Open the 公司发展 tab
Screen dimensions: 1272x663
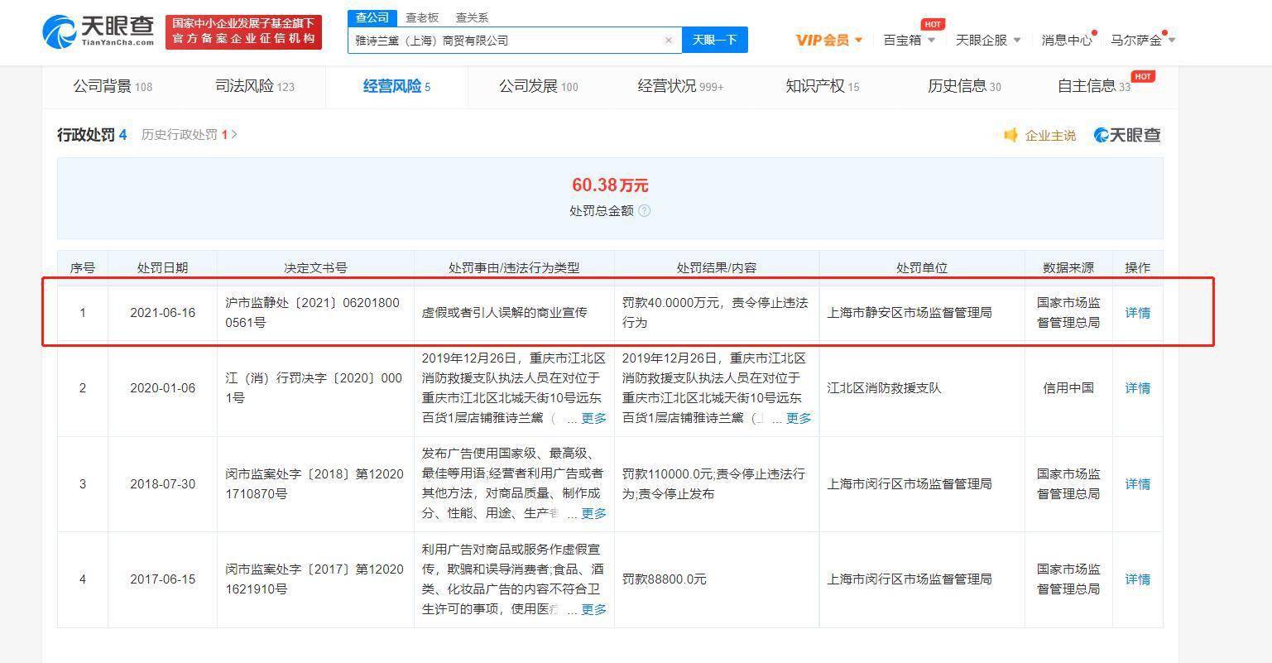pyautogui.click(x=538, y=86)
